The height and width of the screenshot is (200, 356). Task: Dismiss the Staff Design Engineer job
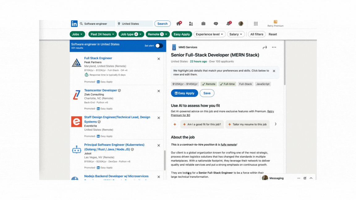(x=159, y=118)
